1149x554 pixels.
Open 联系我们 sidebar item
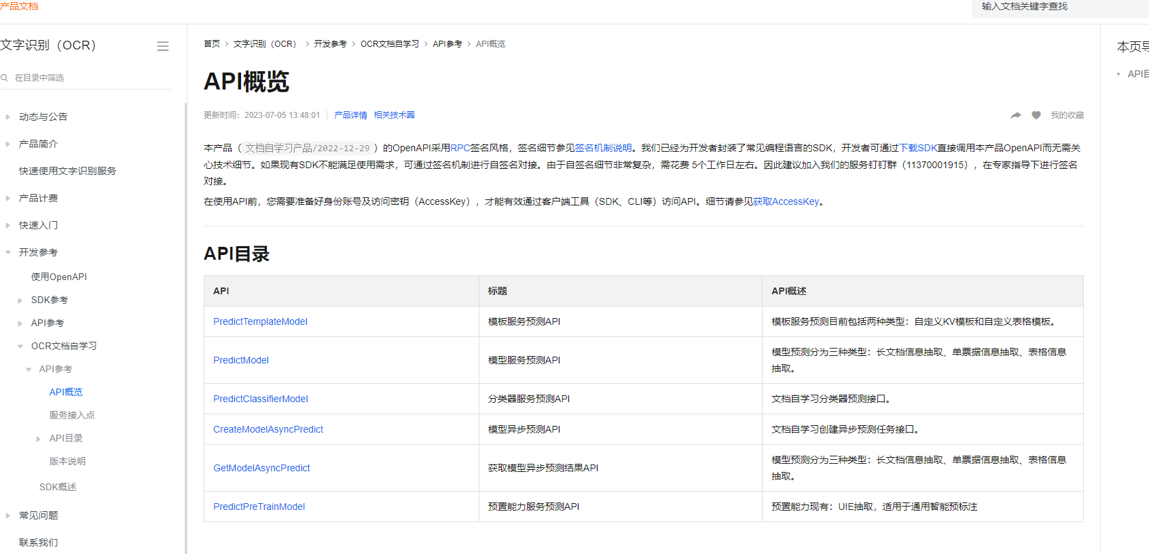(x=38, y=542)
